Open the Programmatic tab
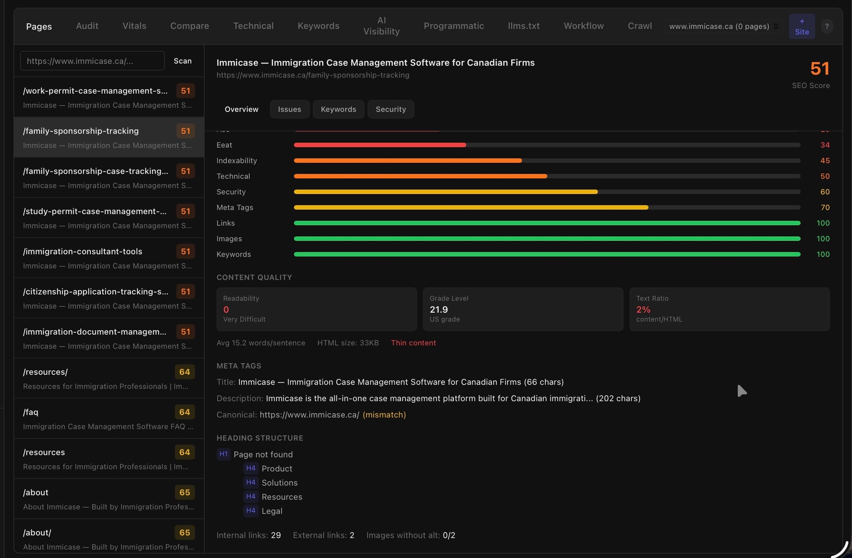This screenshot has height=558, width=852. [454, 26]
